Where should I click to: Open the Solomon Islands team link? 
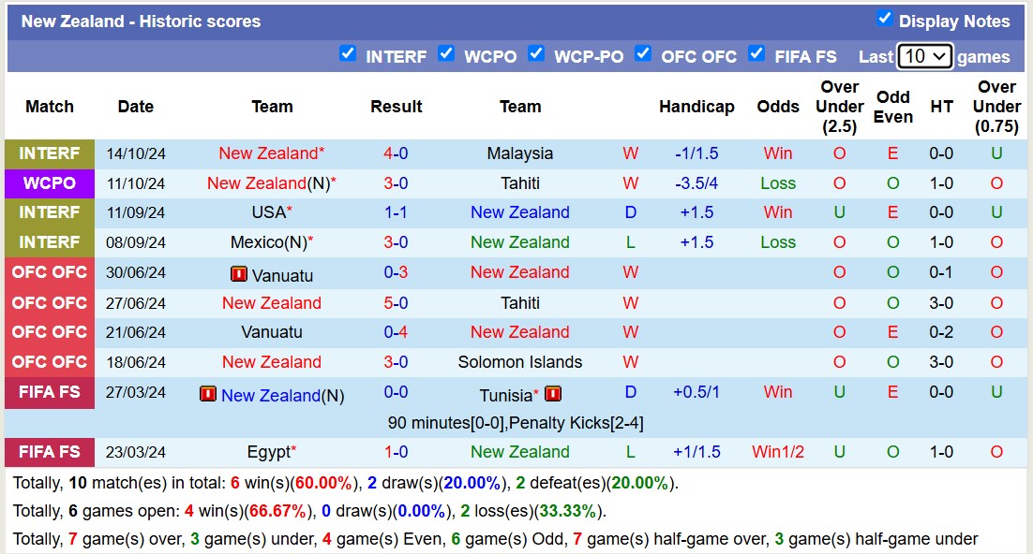(x=520, y=362)
